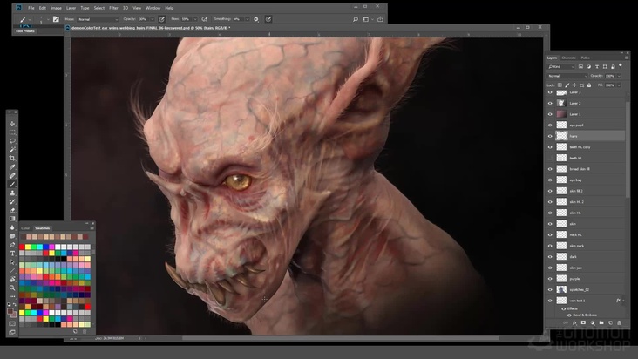Image resolution: width=638 pixels, height=359 pixels.
Task: Select the Crop tool
Action: coord(12,159)
